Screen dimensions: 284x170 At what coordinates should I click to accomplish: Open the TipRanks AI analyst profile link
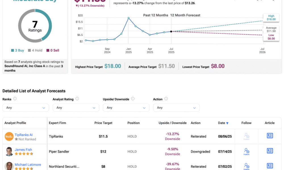click(x=24, y=135)
